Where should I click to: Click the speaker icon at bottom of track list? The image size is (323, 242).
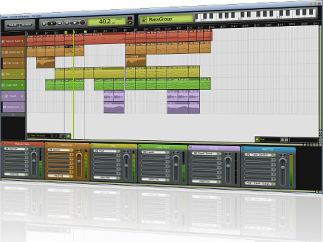pyautogui.click(x=68, y=136)
